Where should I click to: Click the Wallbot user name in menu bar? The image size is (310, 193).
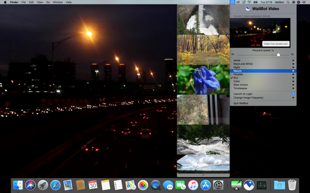click(x=279, y=2)
